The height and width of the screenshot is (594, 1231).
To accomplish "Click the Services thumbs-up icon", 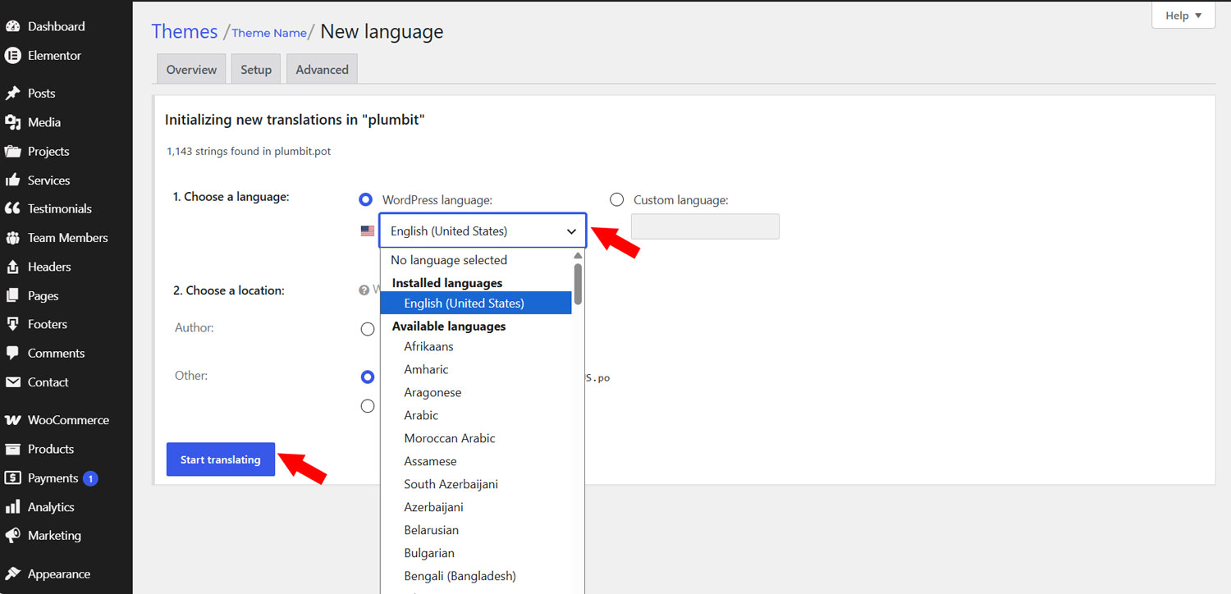I will pos(12,180).
